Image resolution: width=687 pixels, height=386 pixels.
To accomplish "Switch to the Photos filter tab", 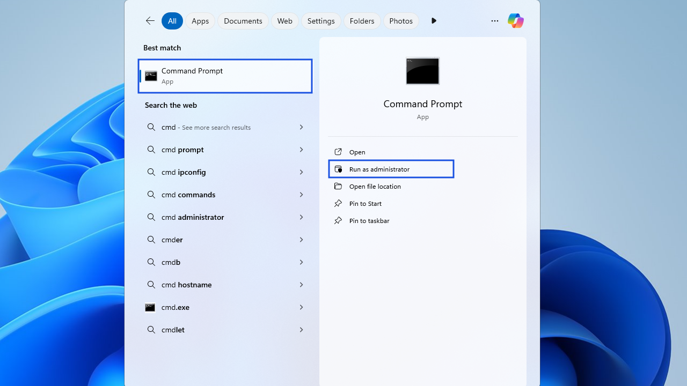I will click(x=401, y=21).
